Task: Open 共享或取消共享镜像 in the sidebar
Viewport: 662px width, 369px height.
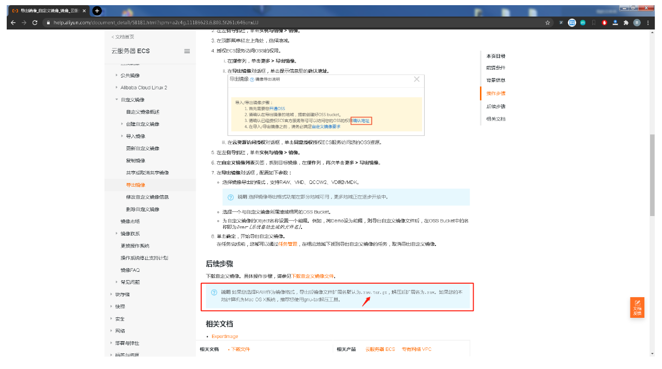Action: 147,173
